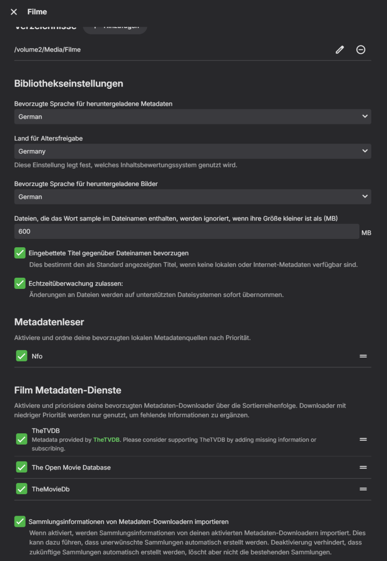
Task: Uncheck the Nfo metadata reader
Action: point(21,356)
